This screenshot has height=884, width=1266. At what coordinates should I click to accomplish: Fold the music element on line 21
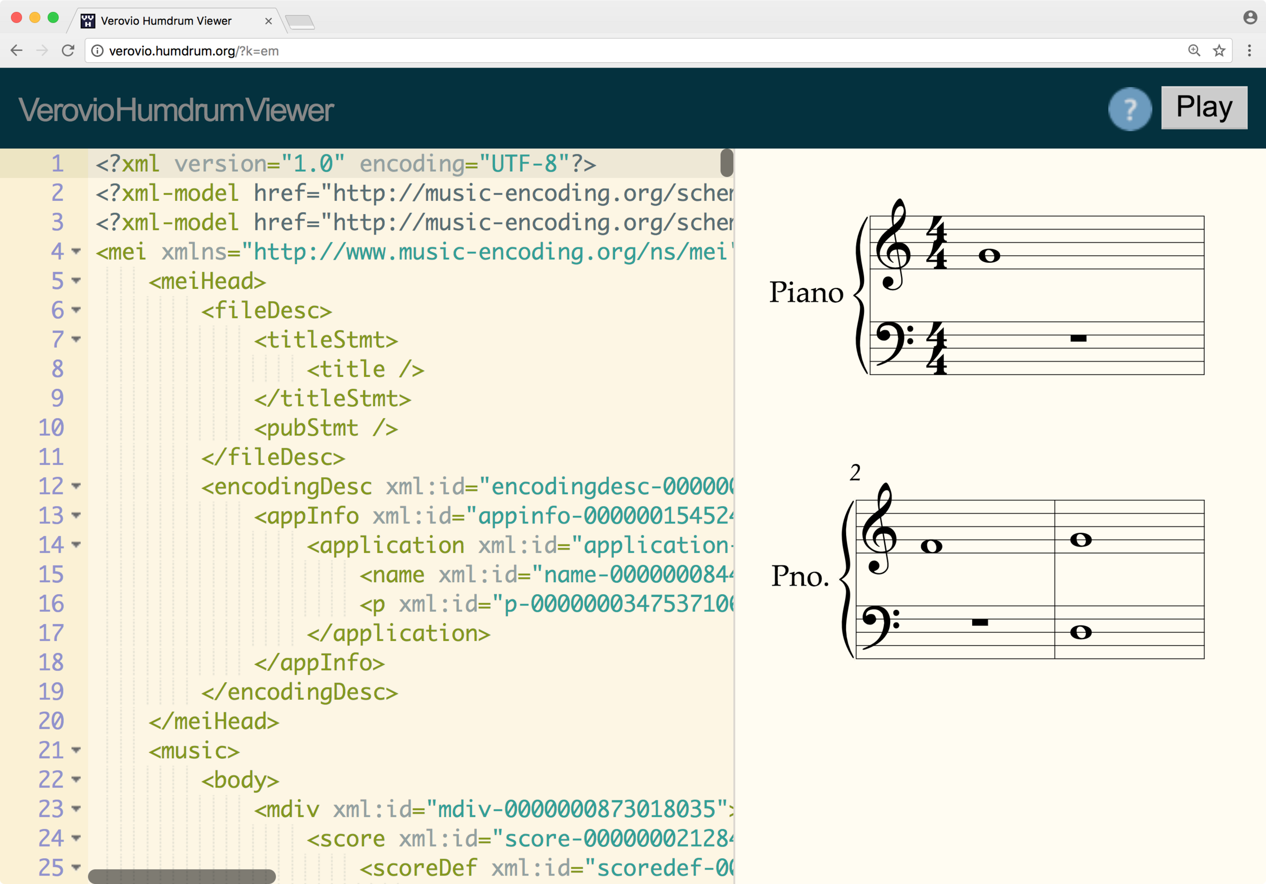click(77, 750)
